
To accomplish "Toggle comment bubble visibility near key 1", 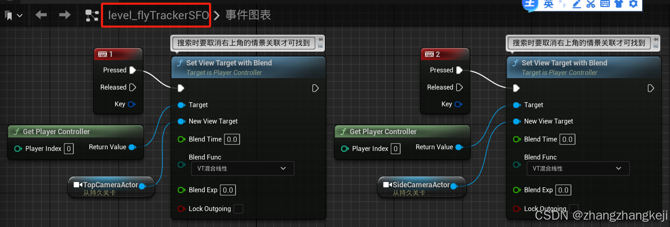I will tap(320, 47).
